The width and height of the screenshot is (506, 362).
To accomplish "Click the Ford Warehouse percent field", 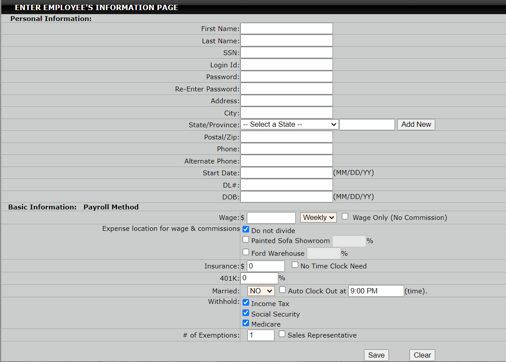I will click(x=324, y=254).
